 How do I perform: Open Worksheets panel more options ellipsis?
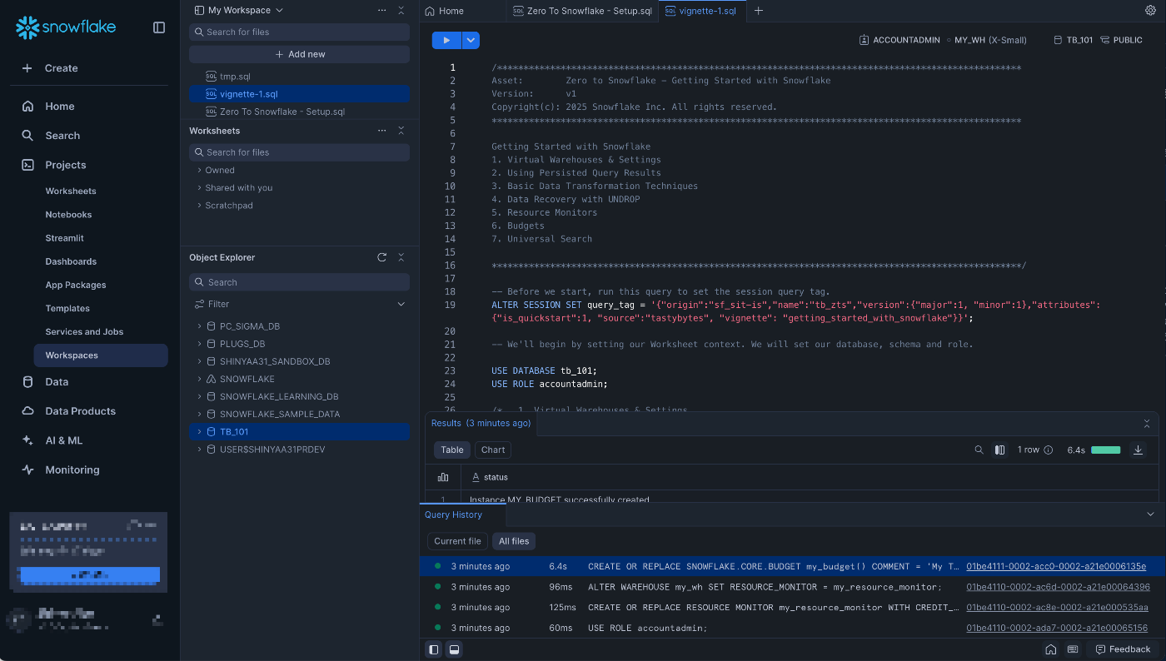point(382,131)
